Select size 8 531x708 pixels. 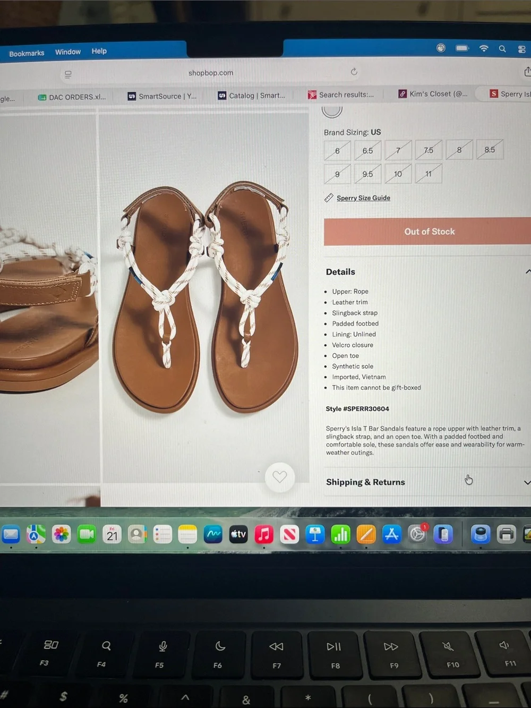click(x=459, y=150)
